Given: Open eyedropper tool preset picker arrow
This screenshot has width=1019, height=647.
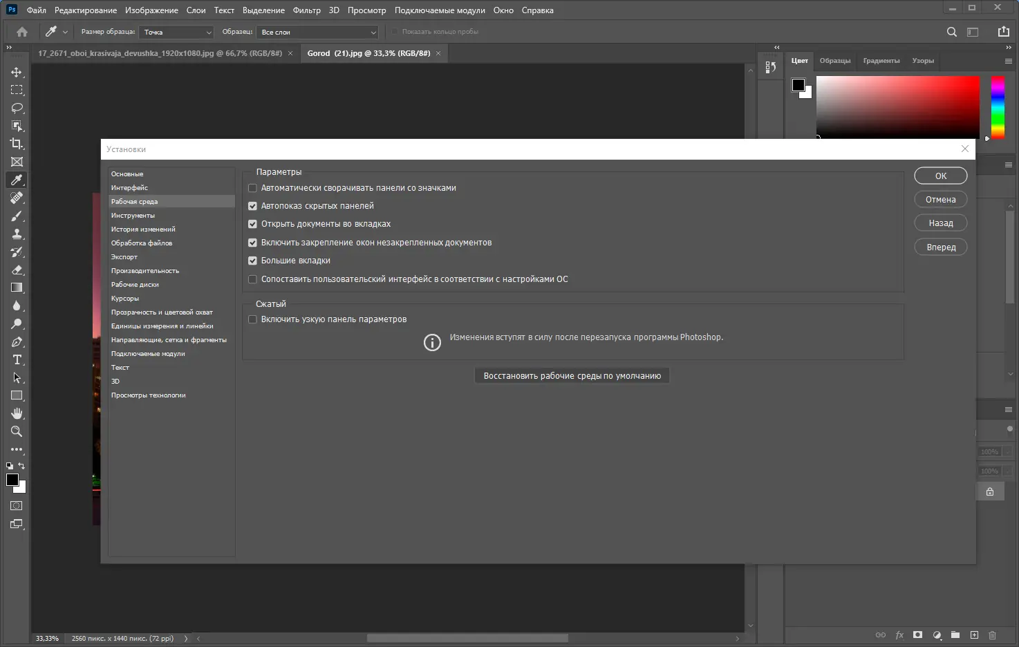Looking at the screenshot, I should (65, 32).
